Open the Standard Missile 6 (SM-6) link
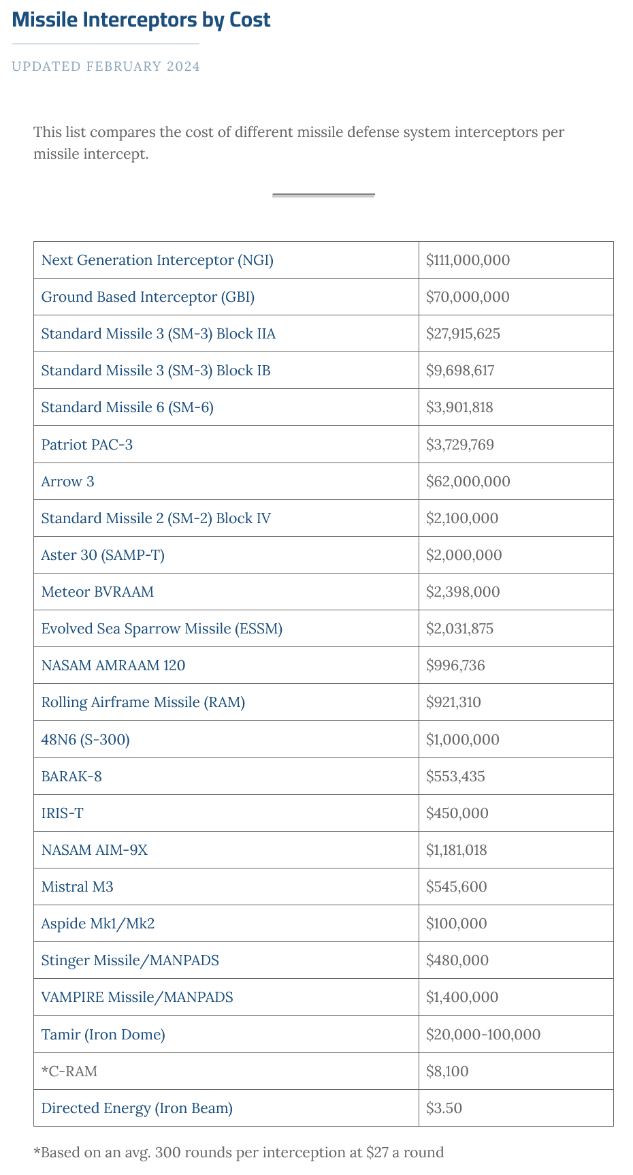Image resolution: width=633 pixels, height=1175 pixels. pos(127,407)
